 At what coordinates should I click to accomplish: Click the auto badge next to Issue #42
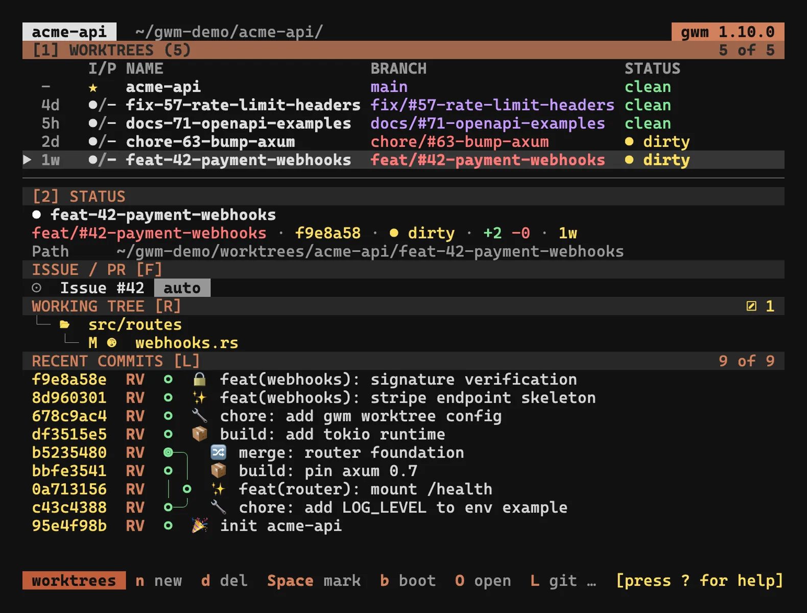pyautogui.click(x=182, y=288)
